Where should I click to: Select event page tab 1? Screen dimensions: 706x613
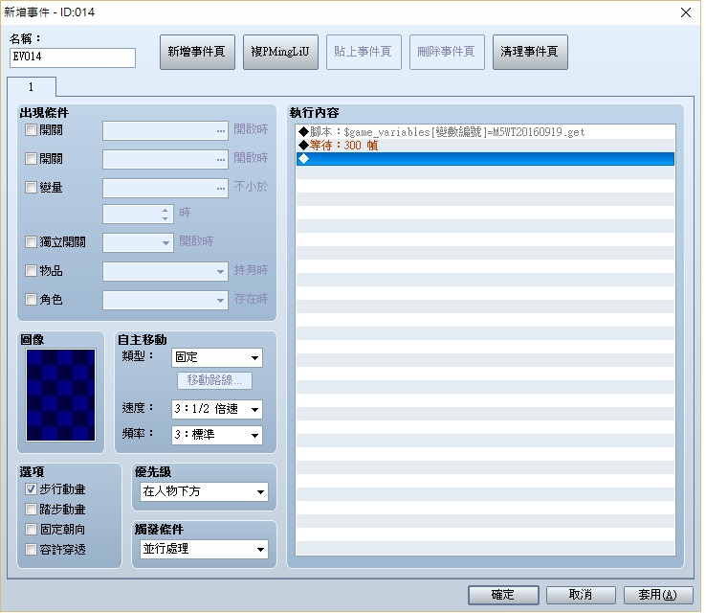tap(31, 86)
